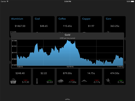Tap the battery indicator in status bar
135x101 pixels.
(132, 1)
